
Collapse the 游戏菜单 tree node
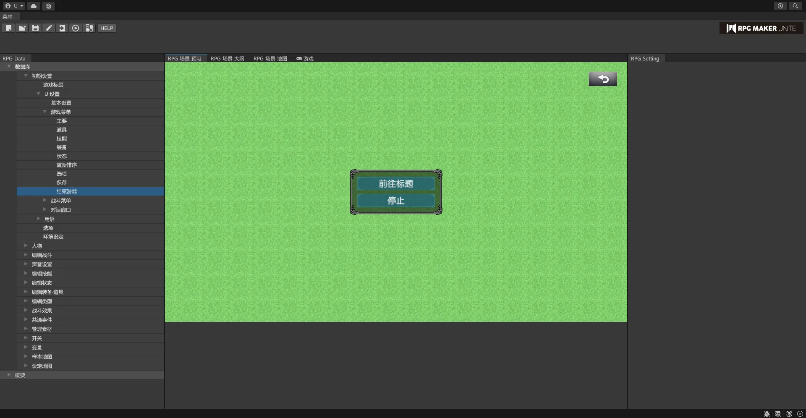(45, 112)
